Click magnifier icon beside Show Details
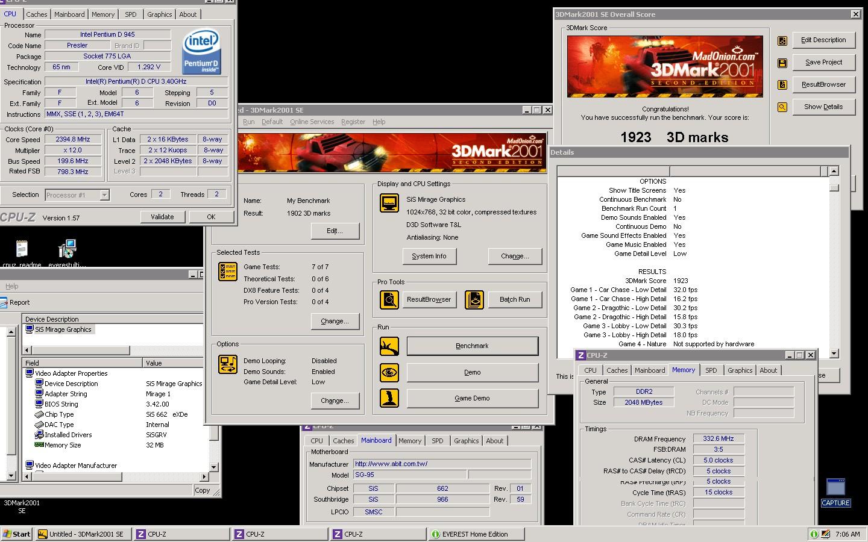Viewport: 868px width, 542px height. coord(782,107)
